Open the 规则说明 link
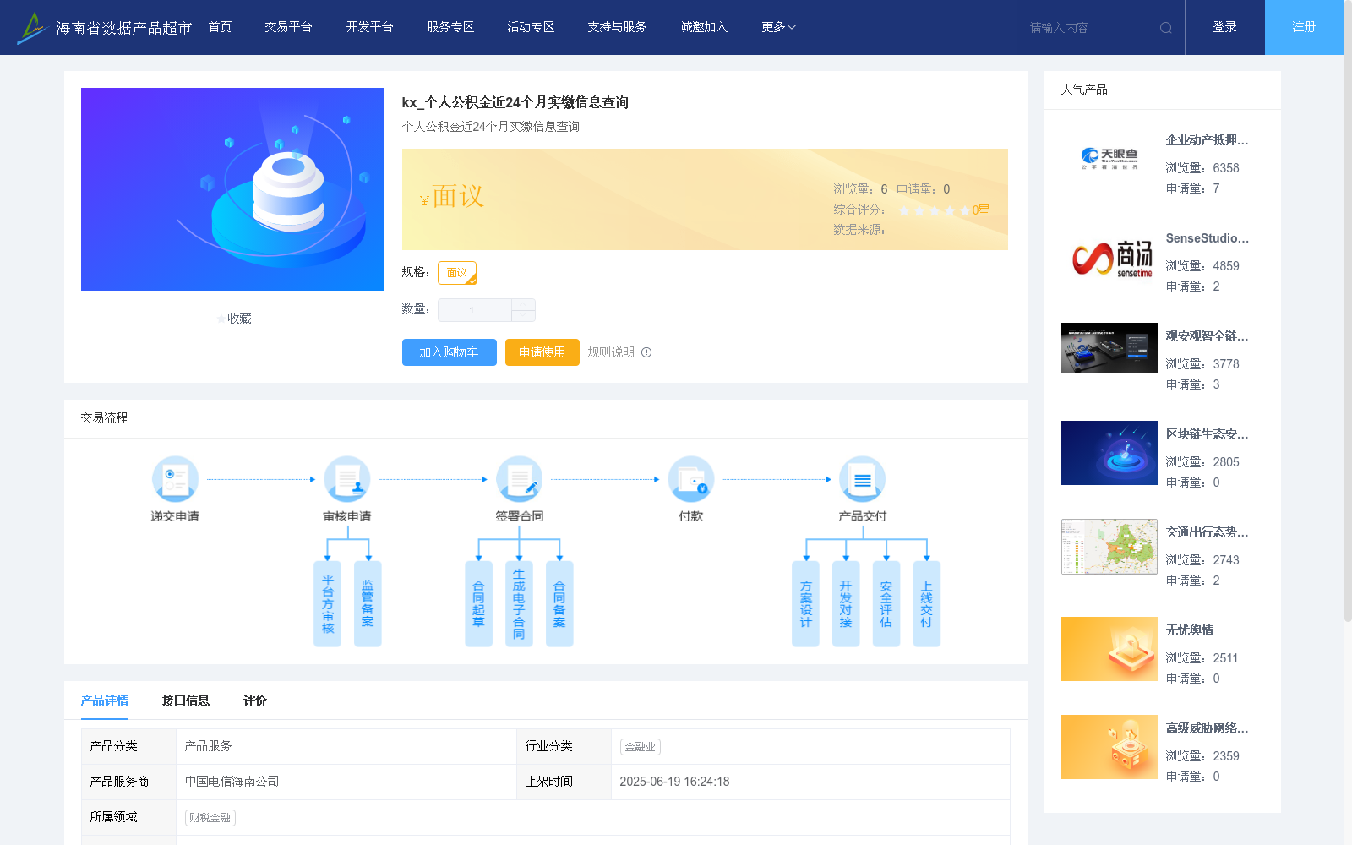The image size is (1352, 845). (611, 352)
